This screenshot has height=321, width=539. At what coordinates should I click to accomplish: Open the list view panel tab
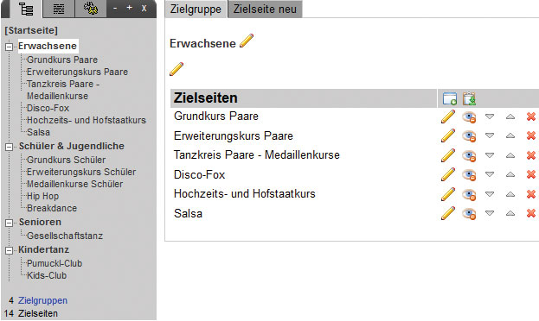pos(59,9)
